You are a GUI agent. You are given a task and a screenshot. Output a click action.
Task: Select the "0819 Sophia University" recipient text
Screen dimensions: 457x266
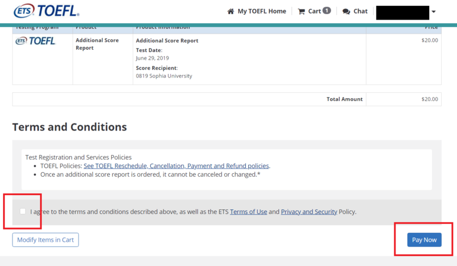164,76
